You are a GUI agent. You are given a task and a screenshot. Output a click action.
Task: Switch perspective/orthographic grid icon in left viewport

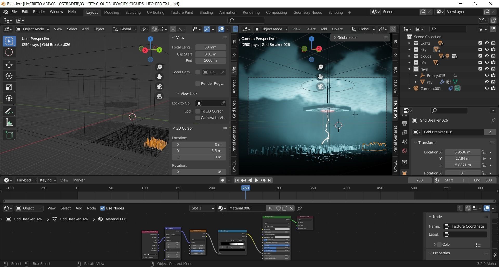pos(159,96)
